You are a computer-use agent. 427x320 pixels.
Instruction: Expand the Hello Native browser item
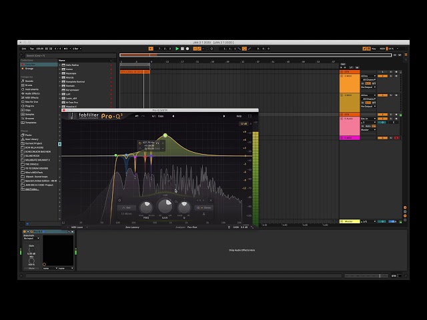59,65
